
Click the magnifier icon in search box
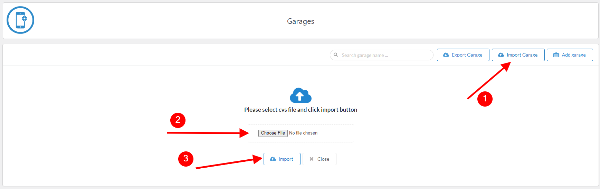(336, 55)
